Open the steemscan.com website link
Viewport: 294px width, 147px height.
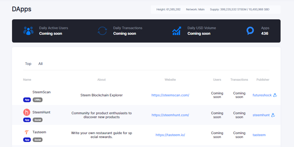point(170,95)
